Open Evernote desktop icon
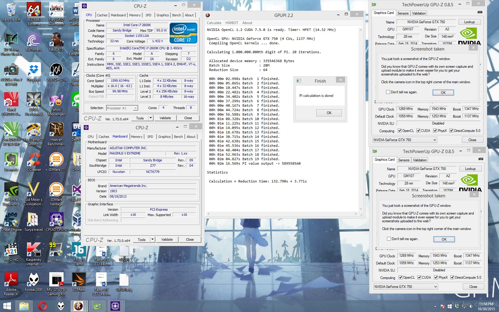 [11, 162]
